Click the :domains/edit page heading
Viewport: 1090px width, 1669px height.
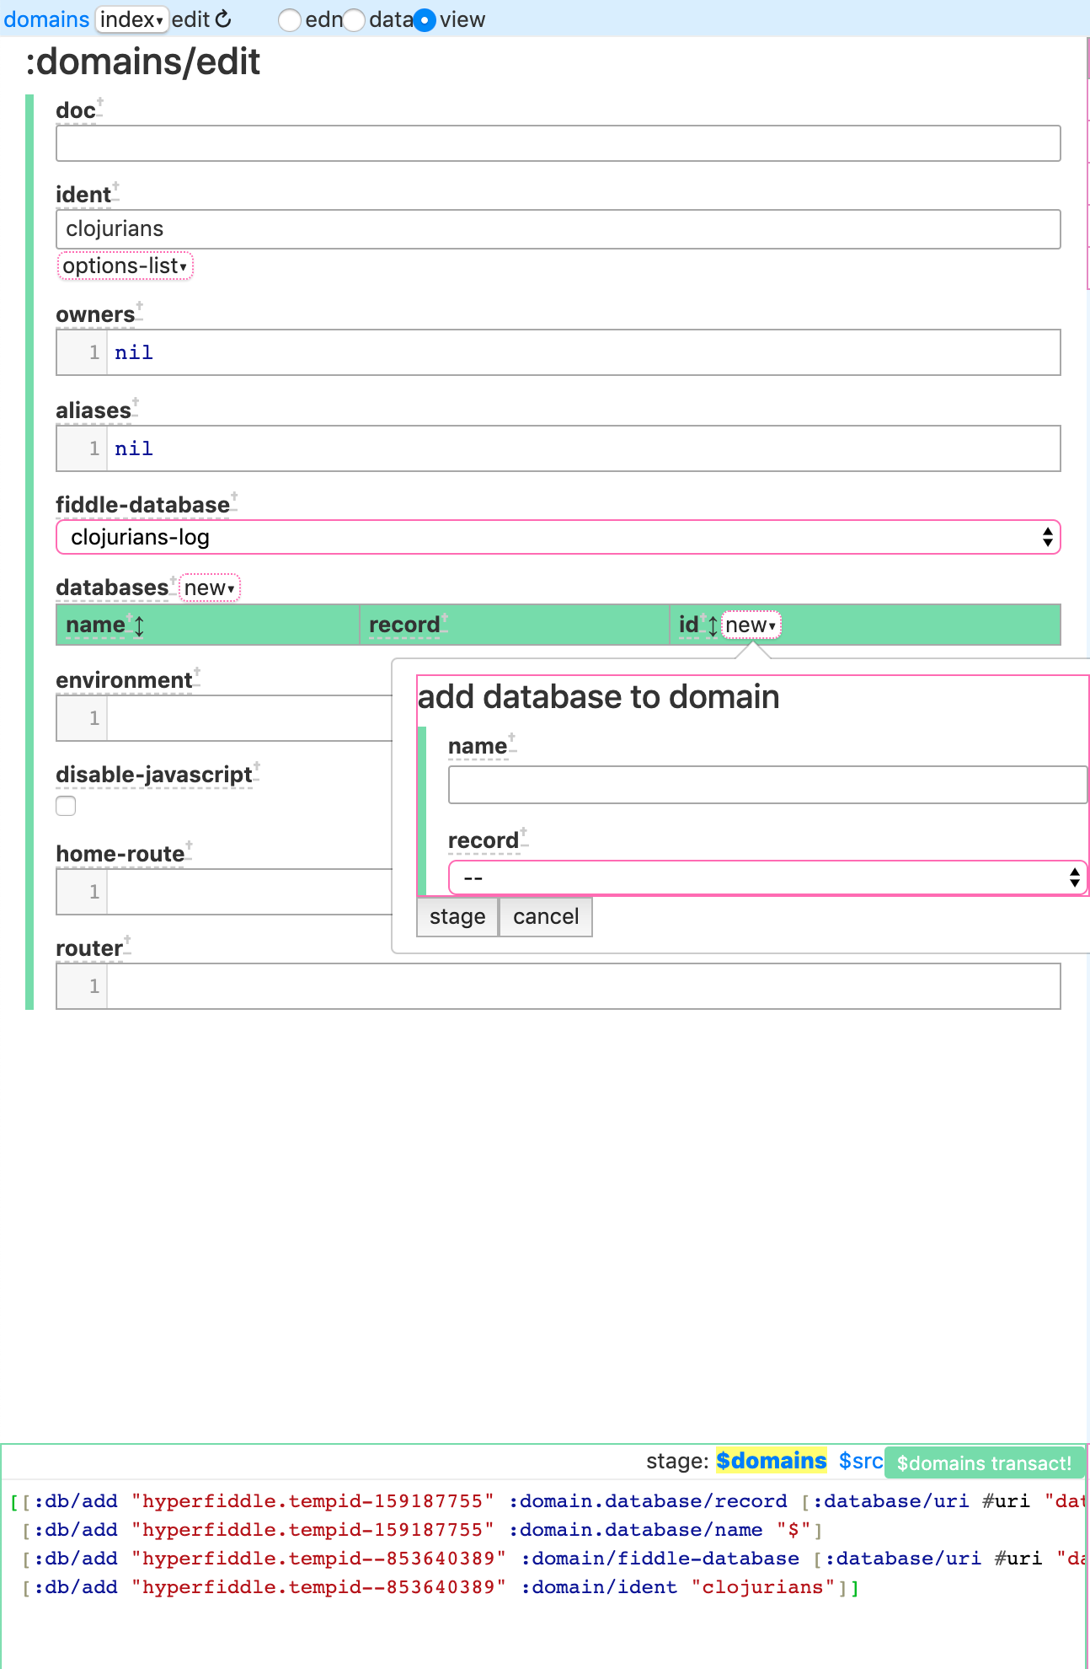tap(143, 62)
